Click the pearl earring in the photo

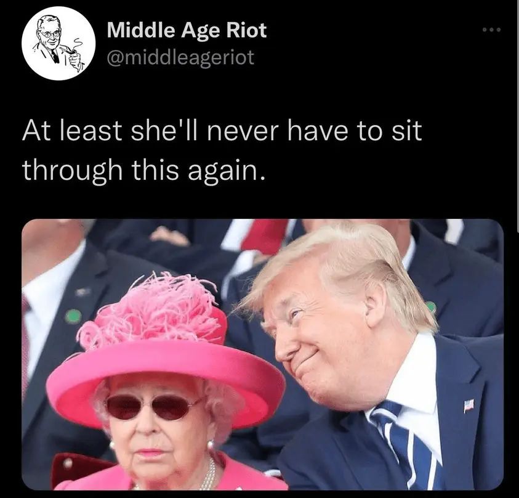tap(209, 444)
